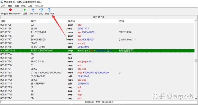Select row 00531793 mov [ebp+000000C8]
Image resolution: width=198 pixels, height=105 pixels.
(97, 72)
